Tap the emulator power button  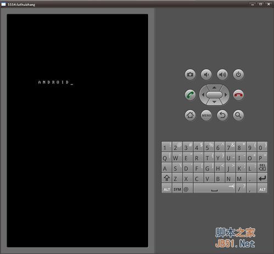(238, 75)
